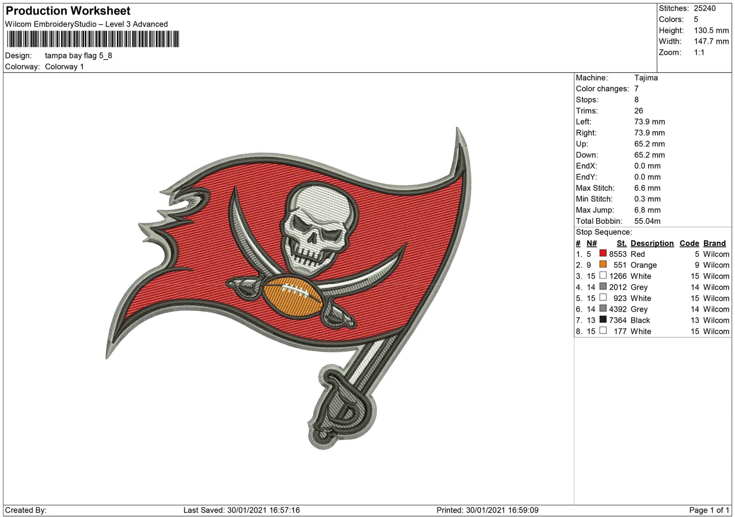Click stitch count "177" in stop 8
Screen dimensions: 735x517
coord(620,331)
